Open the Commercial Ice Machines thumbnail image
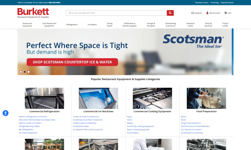This screenshot has width=251, height=150. coord(98,98)
